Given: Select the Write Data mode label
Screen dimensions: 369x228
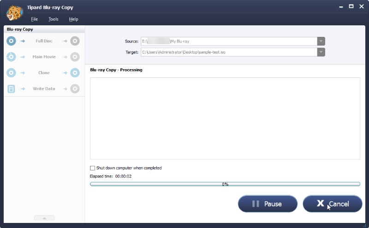Looking at the screenshot, I should click(44, 89).
